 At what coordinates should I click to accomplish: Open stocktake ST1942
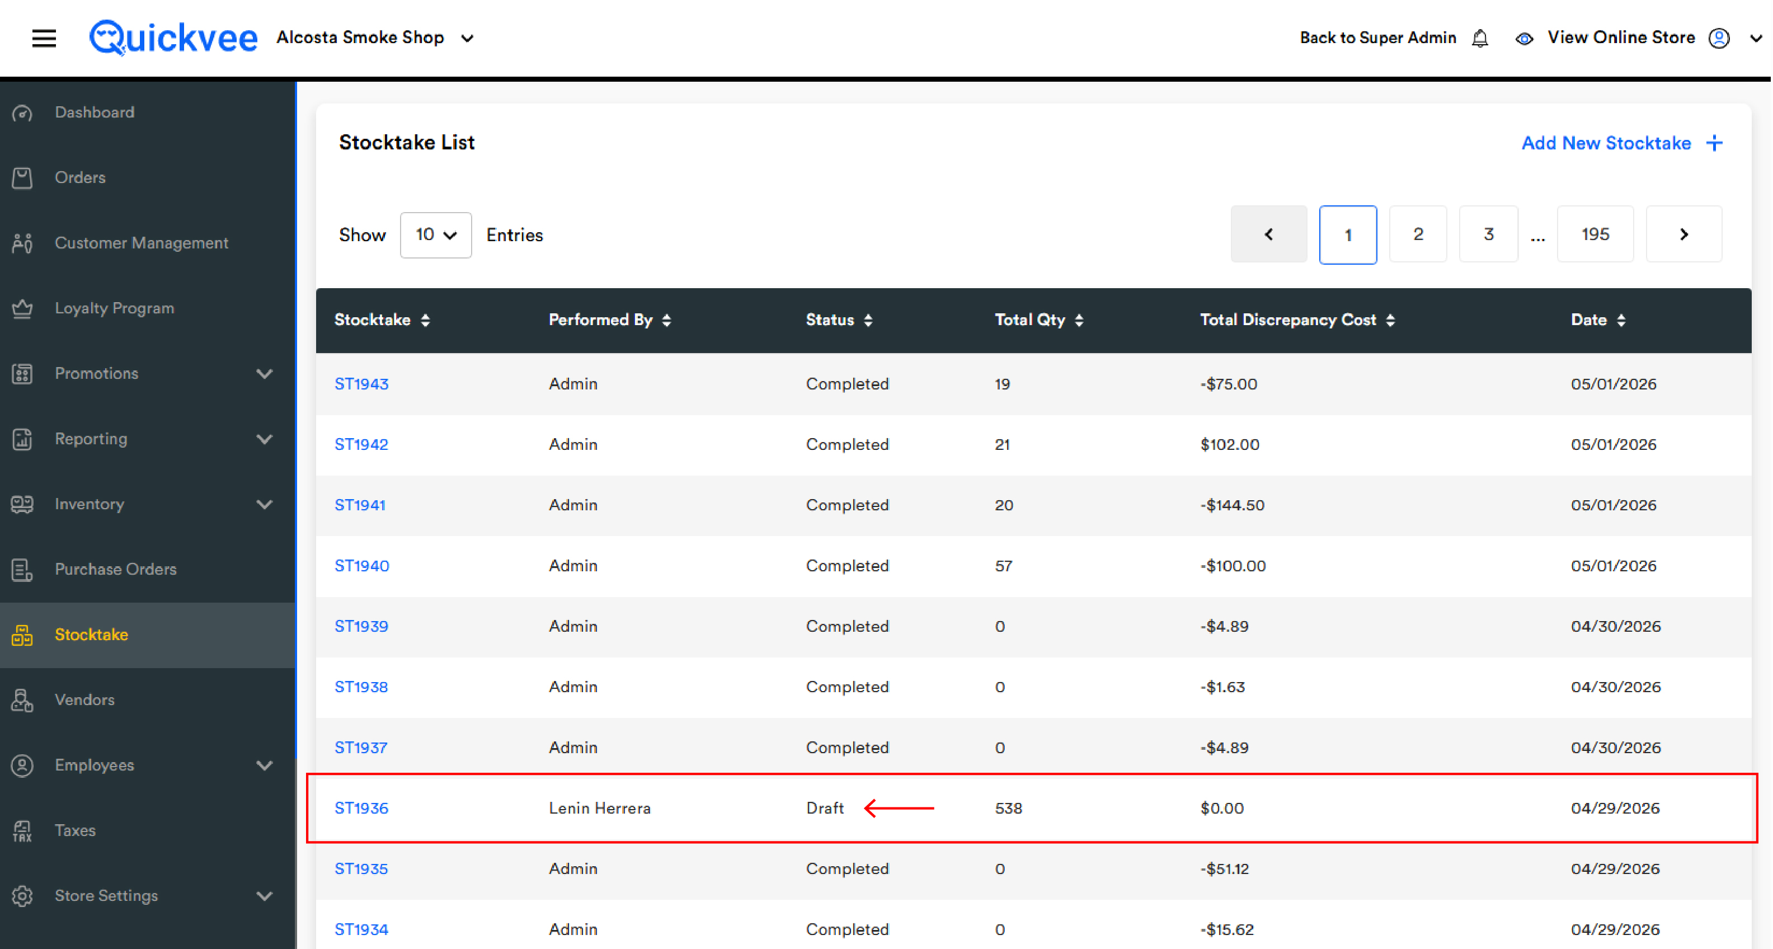pos(361,445)
